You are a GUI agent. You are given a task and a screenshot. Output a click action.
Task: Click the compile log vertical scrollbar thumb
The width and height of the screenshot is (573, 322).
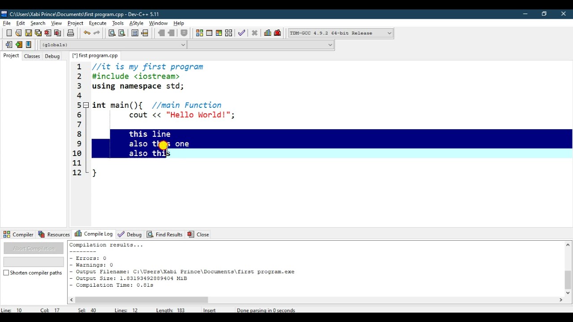pos(568,280)
